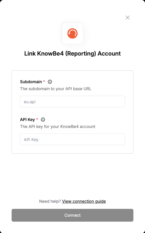
Task: Close the Link KnowBe4 account dialog
Action: point(128,17)
